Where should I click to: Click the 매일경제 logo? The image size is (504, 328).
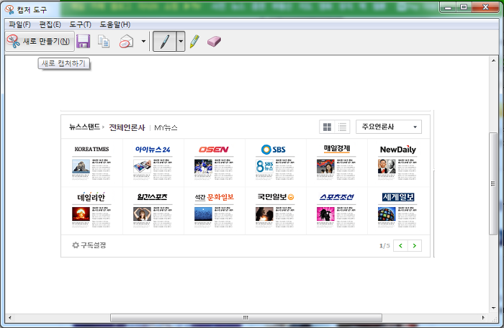[337, 149]
